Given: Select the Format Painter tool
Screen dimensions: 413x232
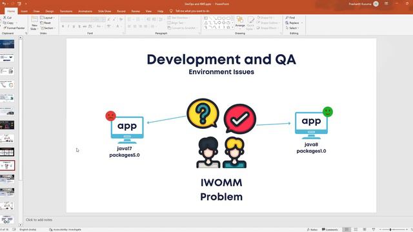Looking at the screenshot, I should pos(14,28).
